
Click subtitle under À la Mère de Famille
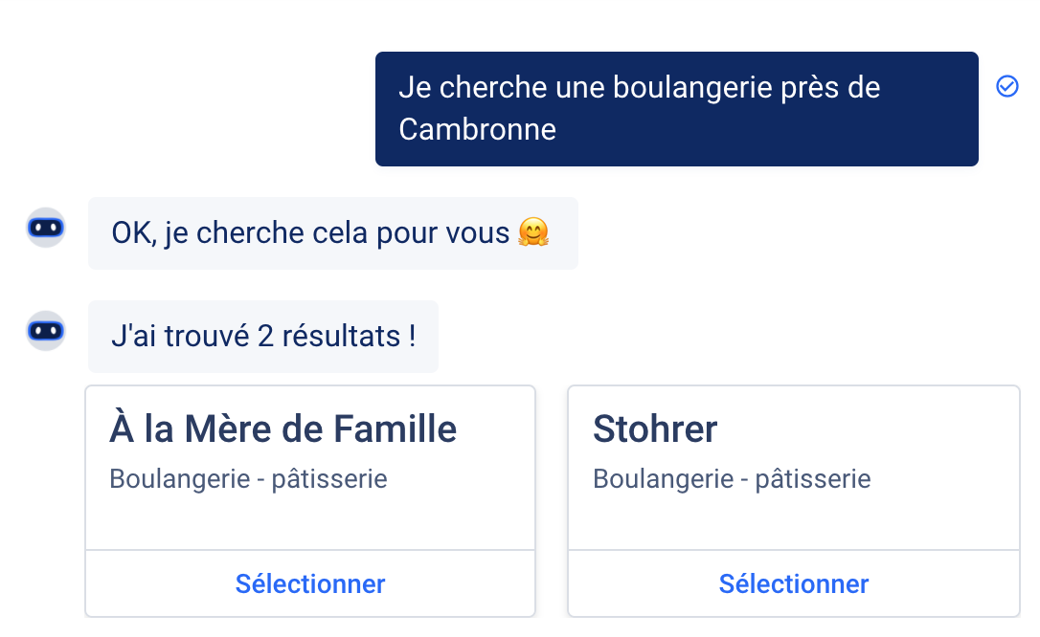click(248, 478)
